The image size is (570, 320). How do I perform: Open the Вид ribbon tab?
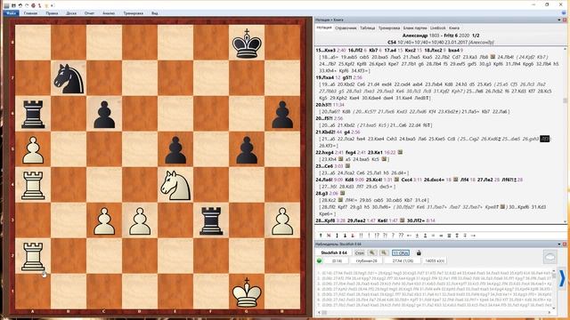(154, 13)
